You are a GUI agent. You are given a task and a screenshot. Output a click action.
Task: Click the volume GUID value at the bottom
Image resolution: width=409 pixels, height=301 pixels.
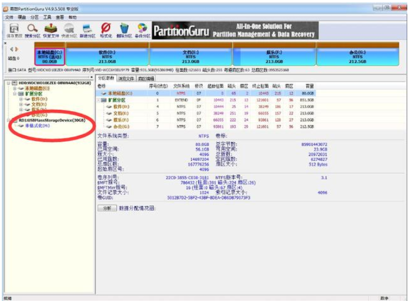[x=209, y=198]
